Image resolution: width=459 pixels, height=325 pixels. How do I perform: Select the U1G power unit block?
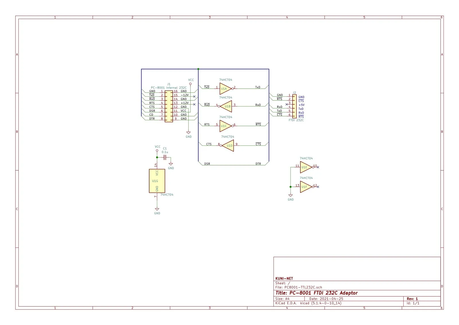coord(157,181)
